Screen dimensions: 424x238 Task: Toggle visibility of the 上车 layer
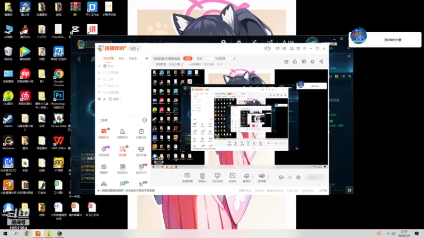click(99, 79)
